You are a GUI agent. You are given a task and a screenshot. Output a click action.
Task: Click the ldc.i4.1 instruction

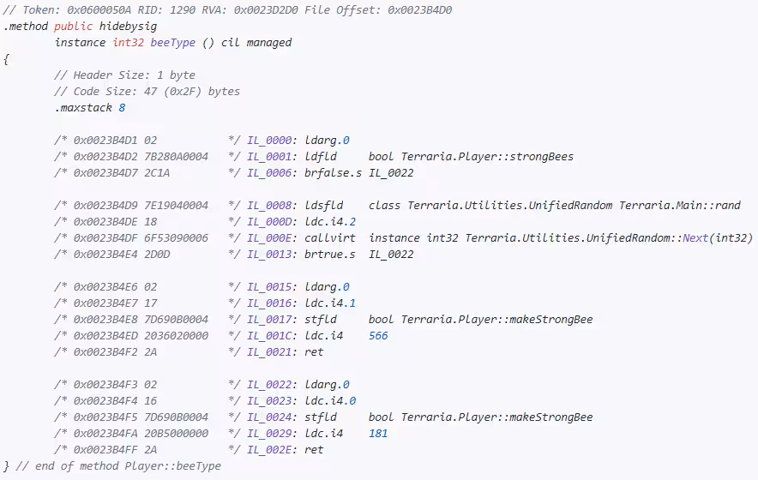pos(330,303)
